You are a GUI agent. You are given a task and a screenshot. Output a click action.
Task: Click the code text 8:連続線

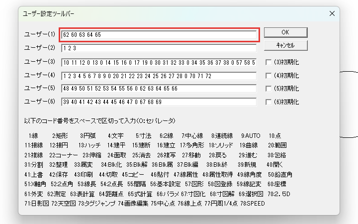pos(222,136)
